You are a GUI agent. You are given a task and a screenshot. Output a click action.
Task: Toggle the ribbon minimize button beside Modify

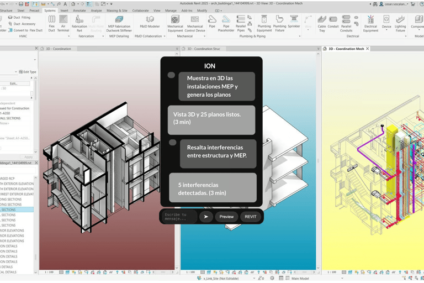coord(218,11)
